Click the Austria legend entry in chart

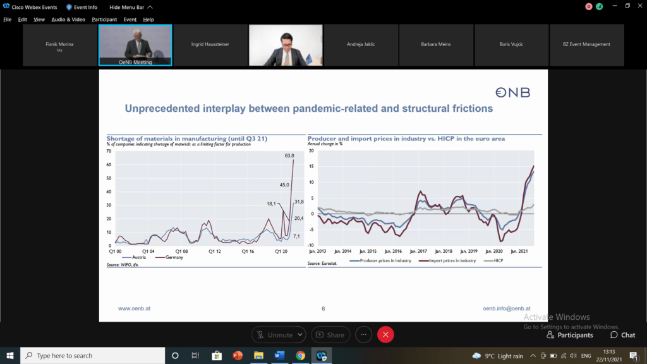pyautogui.click(x=134, y=258)
